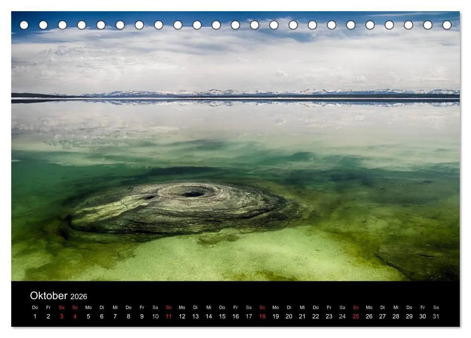Choose date 28
This screenshot has width=471, height=338.
(396, 316)
